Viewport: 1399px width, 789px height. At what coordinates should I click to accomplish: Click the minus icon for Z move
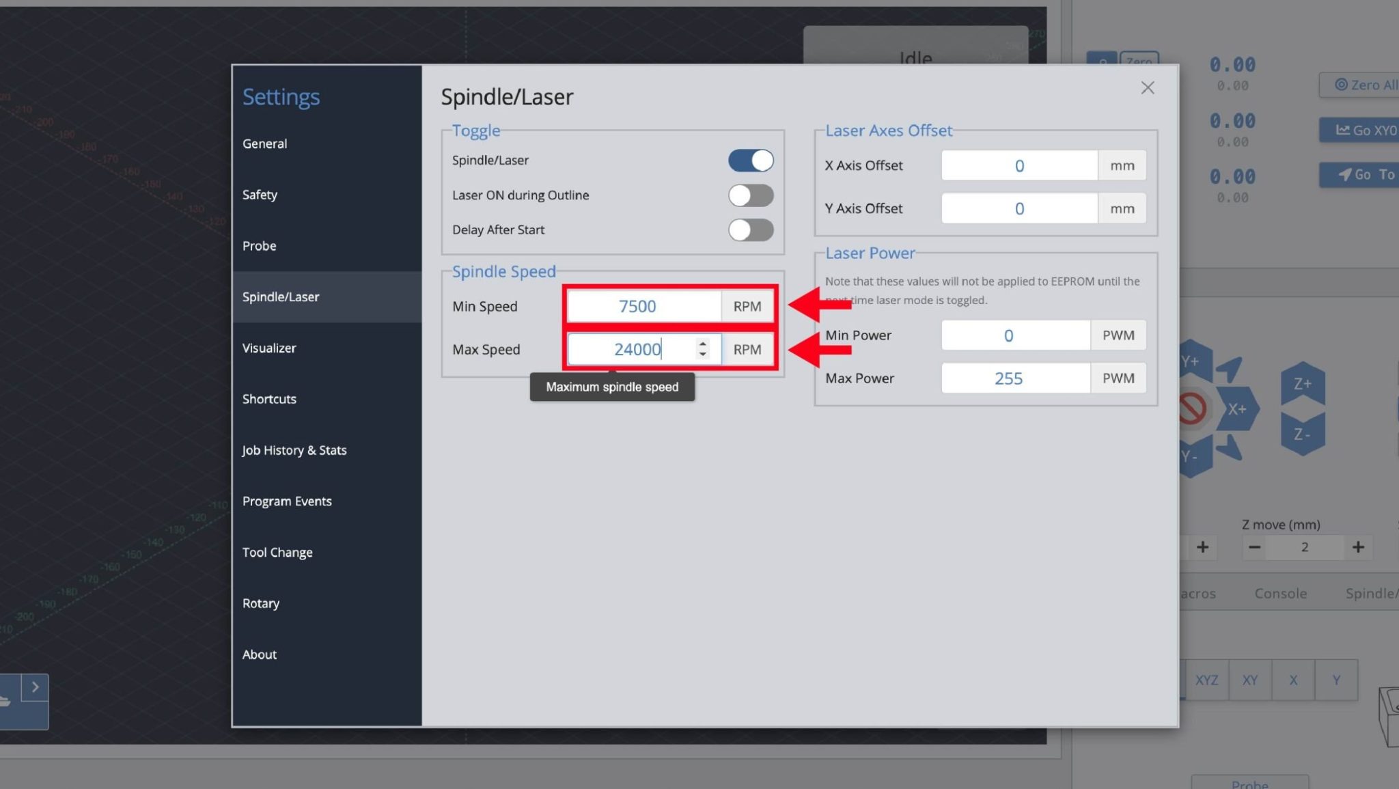coord(1254,547)
